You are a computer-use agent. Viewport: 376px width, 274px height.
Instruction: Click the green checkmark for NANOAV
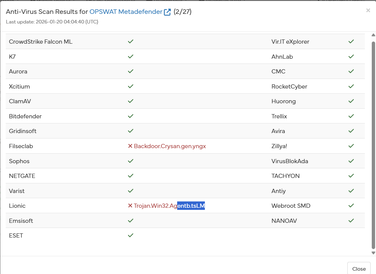(351, 221)
